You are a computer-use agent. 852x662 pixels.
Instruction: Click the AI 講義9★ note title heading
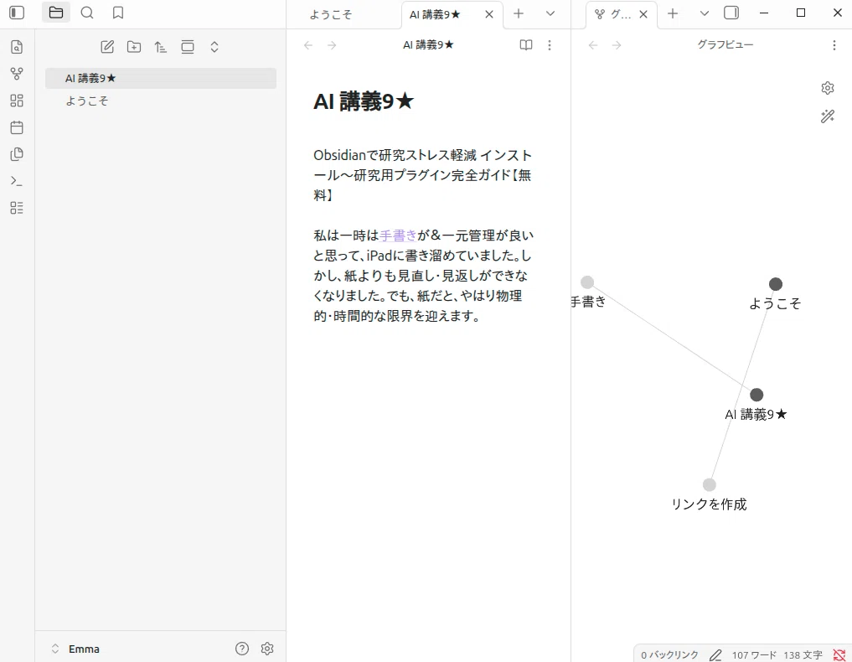pyautogui.click(x=364, y=101)
